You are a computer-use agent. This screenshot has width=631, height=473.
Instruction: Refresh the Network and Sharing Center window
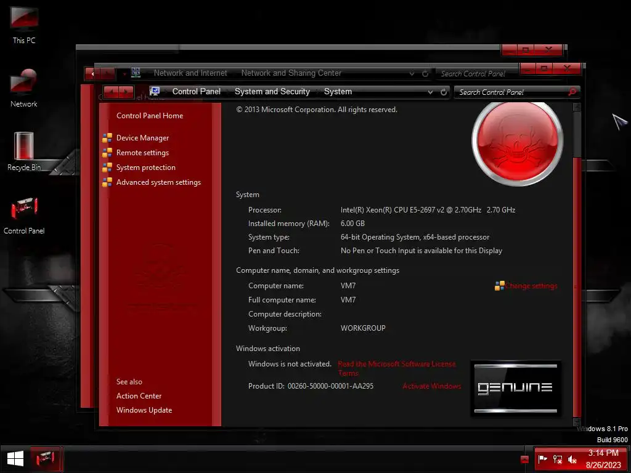point(425,74)
